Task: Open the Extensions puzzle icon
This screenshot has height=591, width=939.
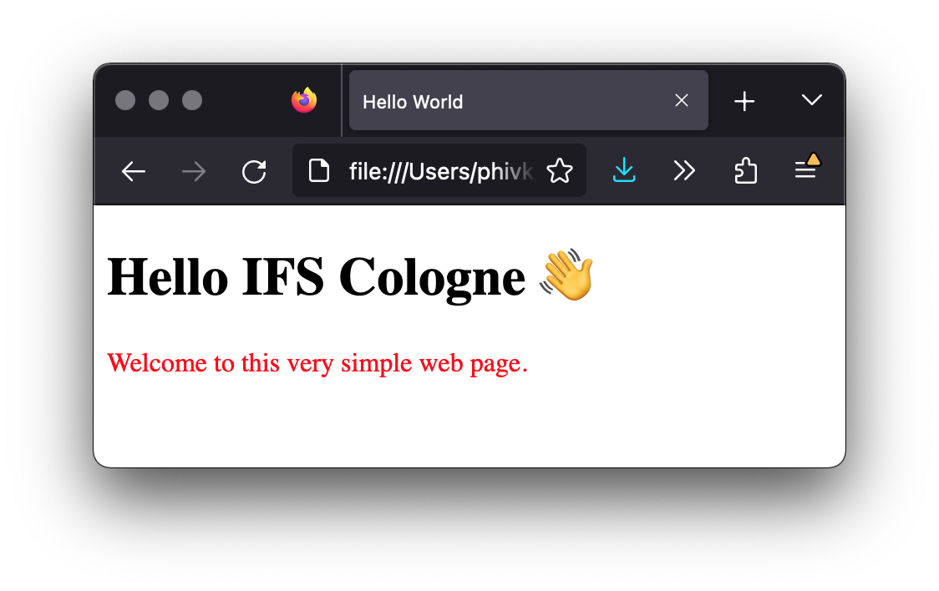Action: 745,170
